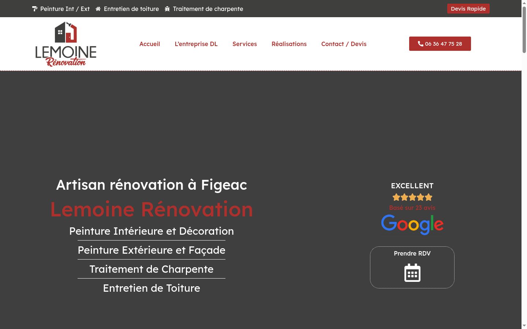
Task: Click 'Artisan rénovation à Figeac' heading
Action: click(152, 185)
